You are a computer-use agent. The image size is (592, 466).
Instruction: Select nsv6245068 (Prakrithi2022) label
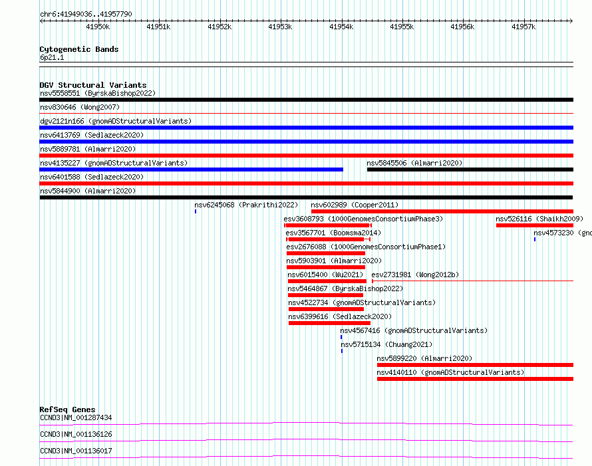[246, 205]
